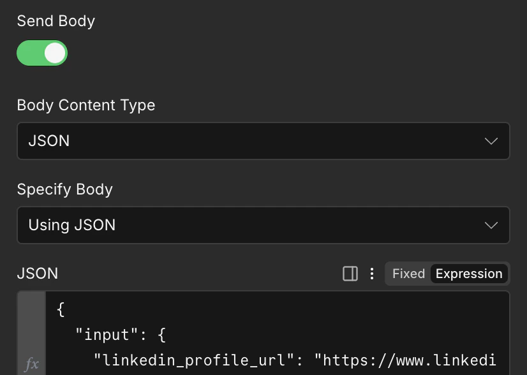Open the Body Content Type dropdown
The height and width of the screenshot is (375, 527).
click(263, 141)
